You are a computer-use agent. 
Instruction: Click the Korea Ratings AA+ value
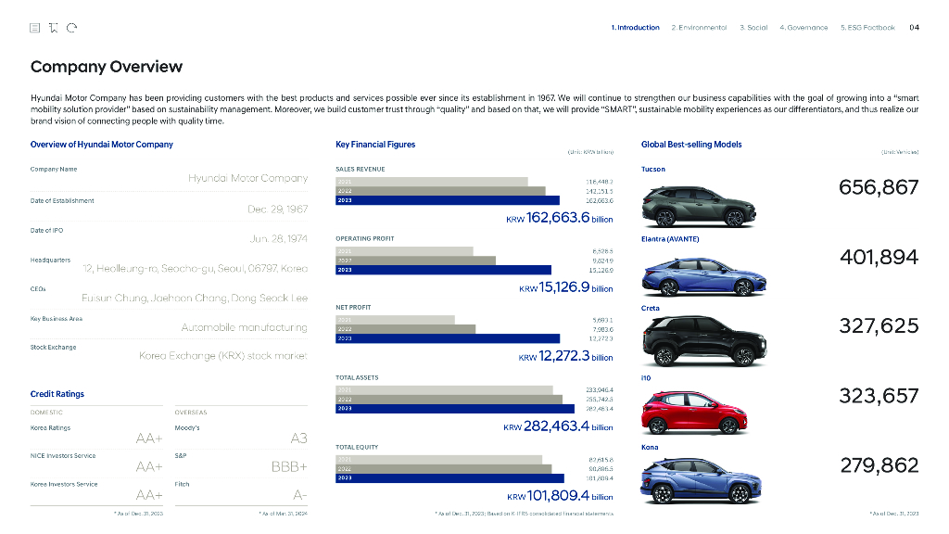[149, 439]
